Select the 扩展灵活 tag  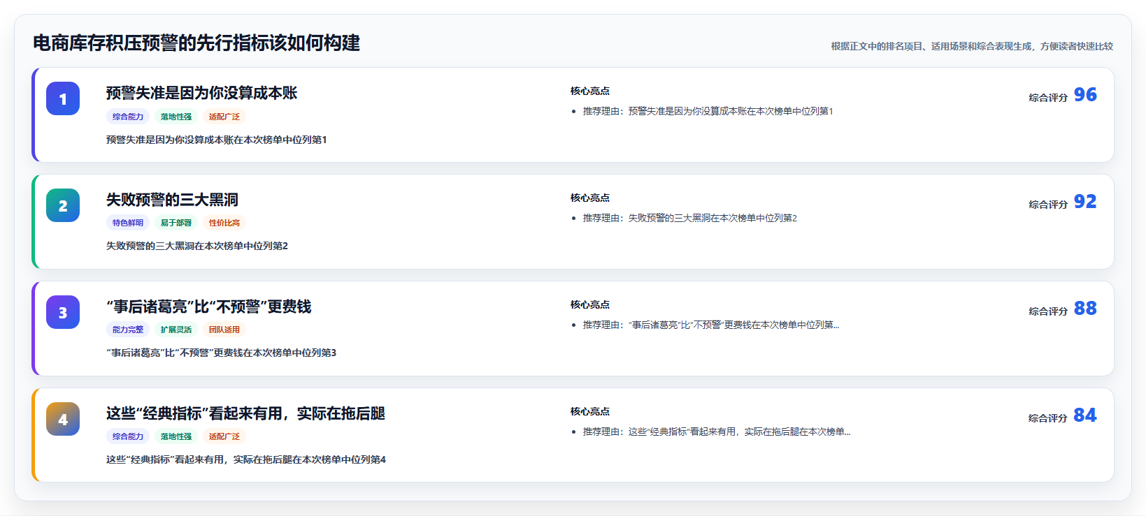point(176,330)
